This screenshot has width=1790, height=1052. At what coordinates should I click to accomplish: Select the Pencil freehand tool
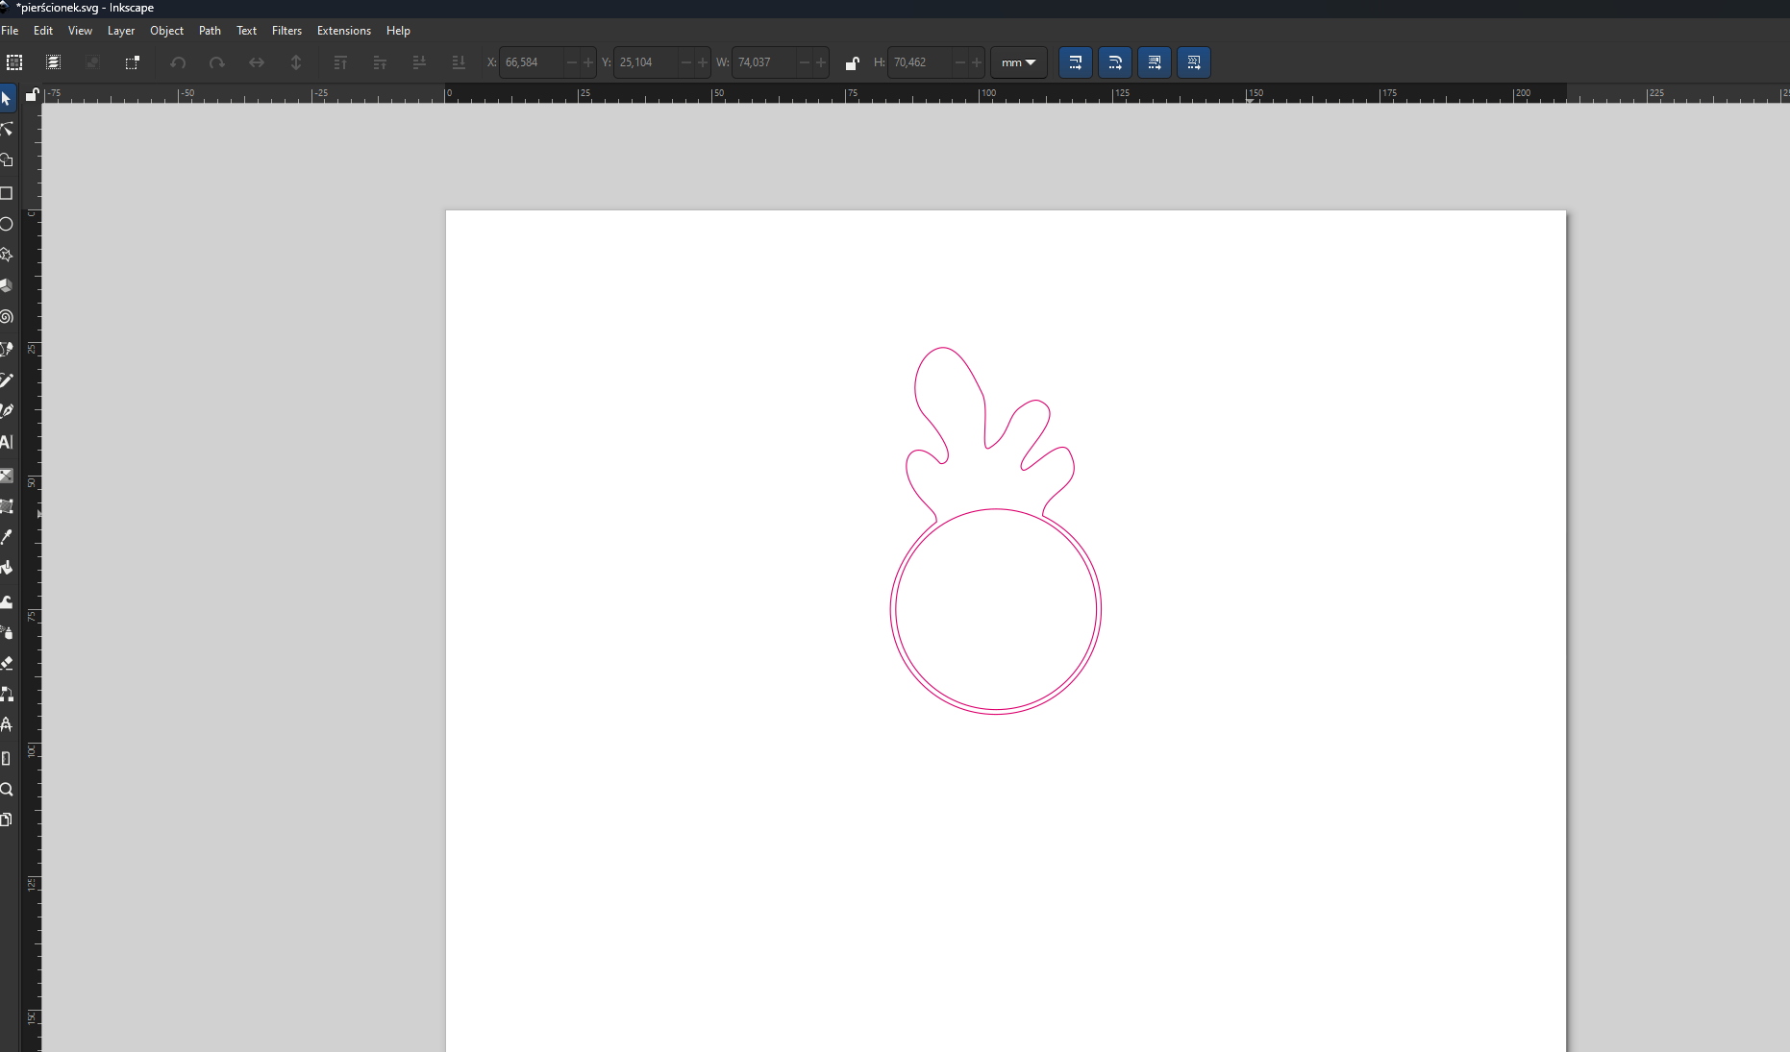pyautogui.click(x=7, y=380)
